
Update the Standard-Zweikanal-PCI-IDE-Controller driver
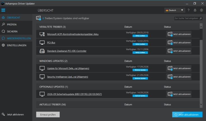point(179,51)
